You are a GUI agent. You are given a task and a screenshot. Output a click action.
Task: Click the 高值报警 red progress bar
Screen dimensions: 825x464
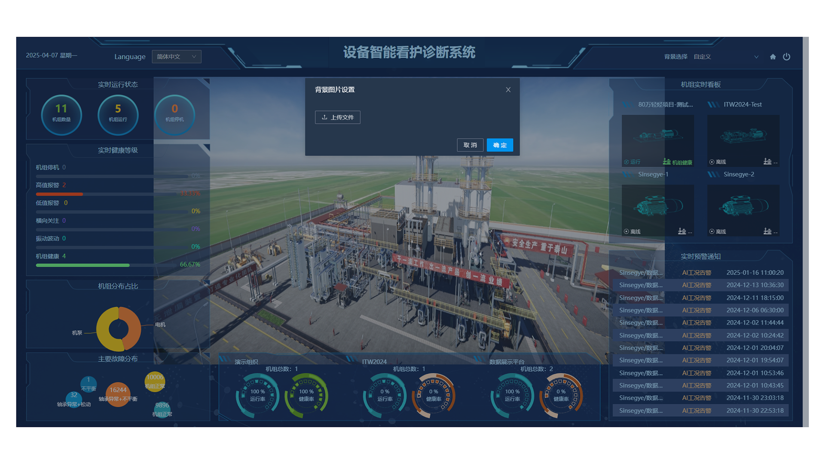click(59, 194)
